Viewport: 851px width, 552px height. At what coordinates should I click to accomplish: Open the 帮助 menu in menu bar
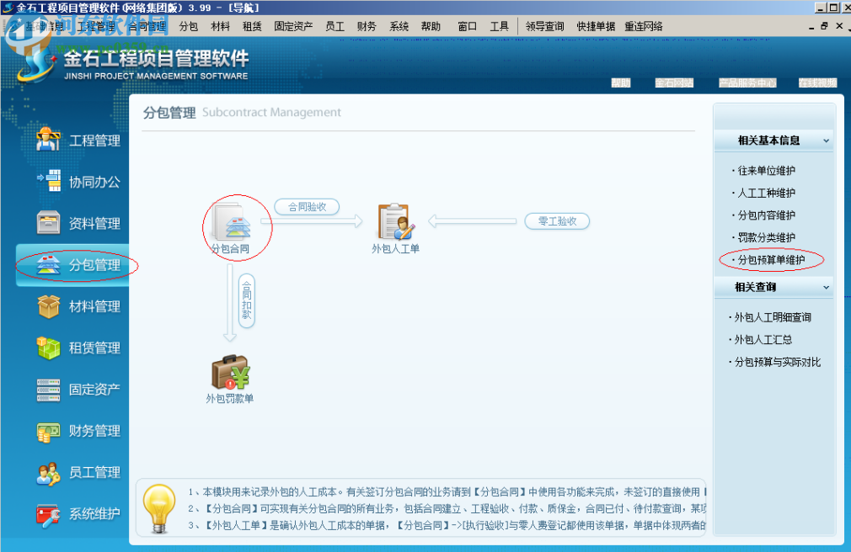431,26
